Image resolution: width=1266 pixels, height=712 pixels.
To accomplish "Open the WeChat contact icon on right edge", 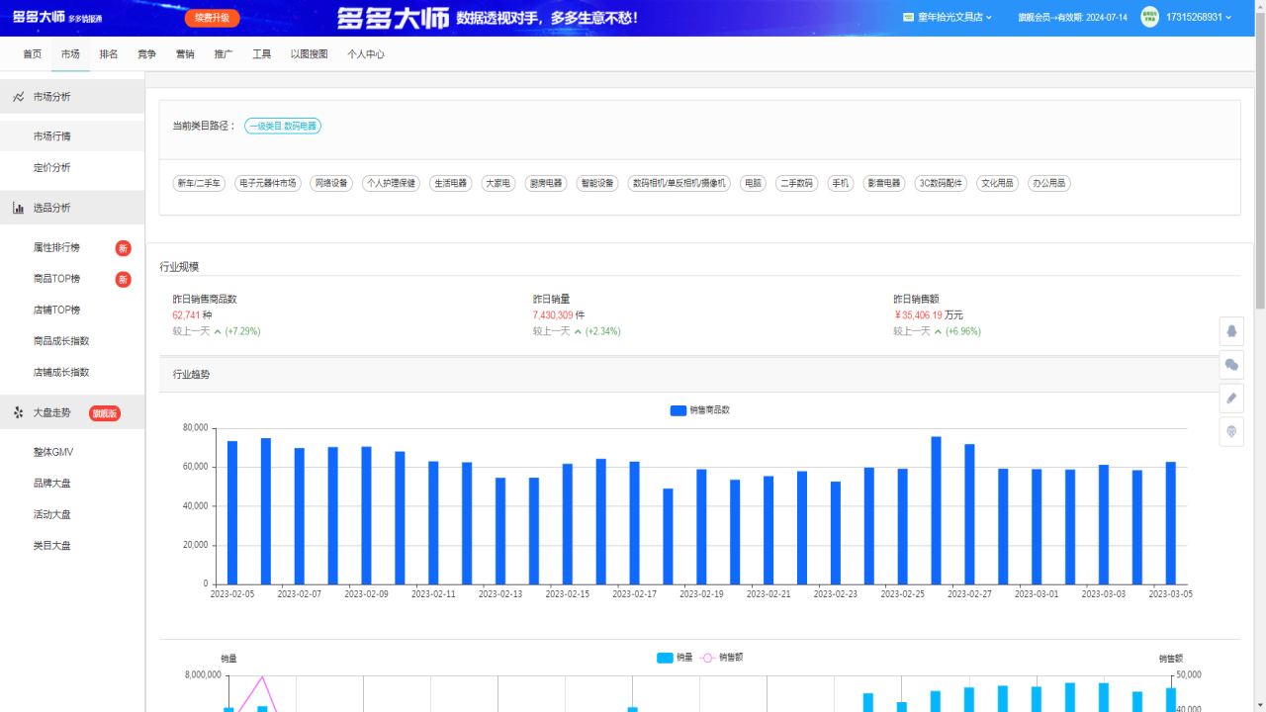I will point(1231,365).
